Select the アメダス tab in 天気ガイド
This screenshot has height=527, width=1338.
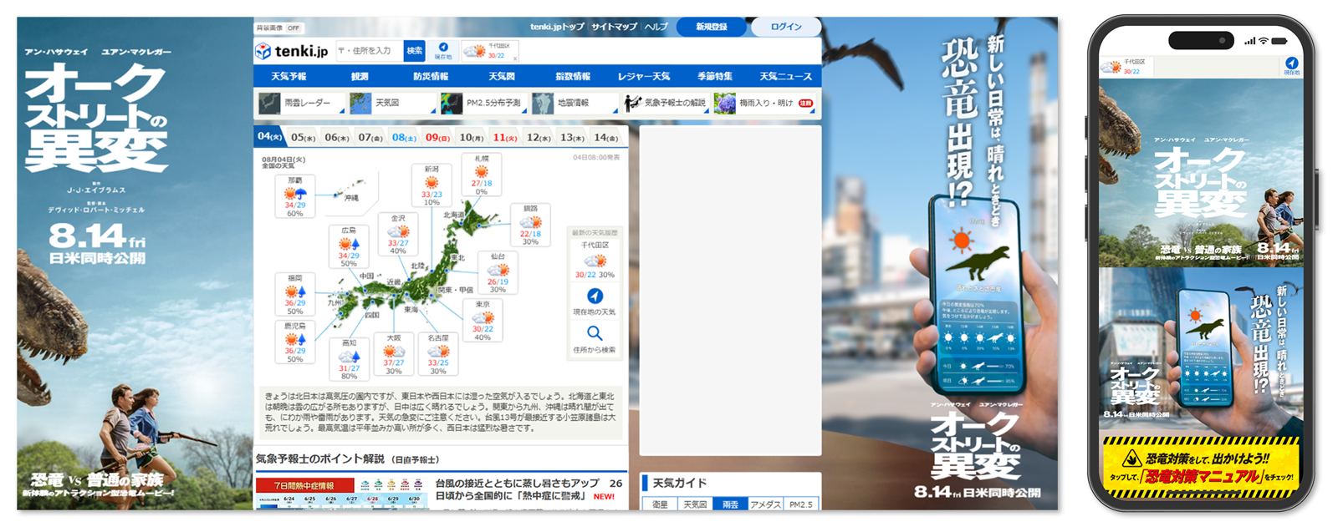coord(765,504)
